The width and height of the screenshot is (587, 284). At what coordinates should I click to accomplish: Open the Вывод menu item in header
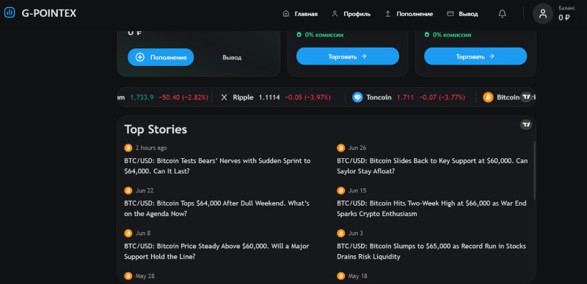coord(462,14)
